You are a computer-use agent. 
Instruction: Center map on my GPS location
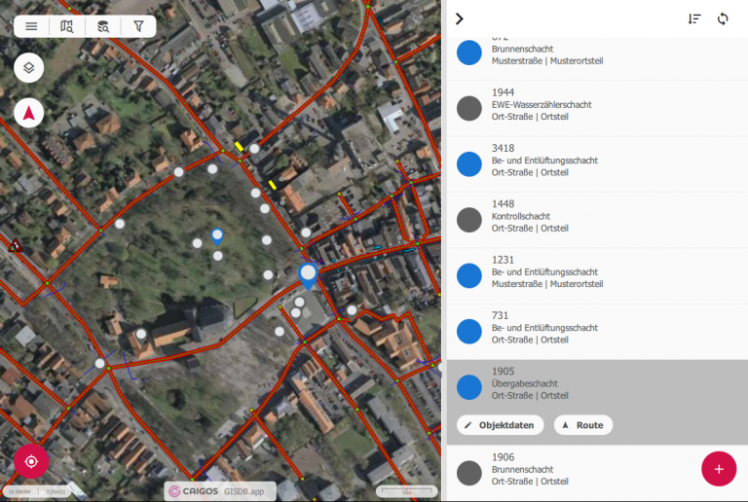31,461
